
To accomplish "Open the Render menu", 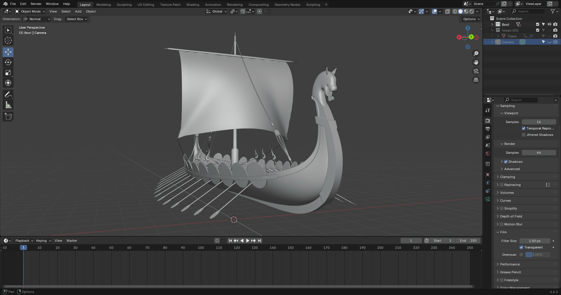I will [36, 4].
